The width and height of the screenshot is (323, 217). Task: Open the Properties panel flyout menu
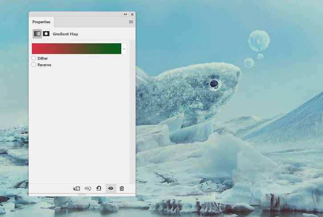coord(131,22)
